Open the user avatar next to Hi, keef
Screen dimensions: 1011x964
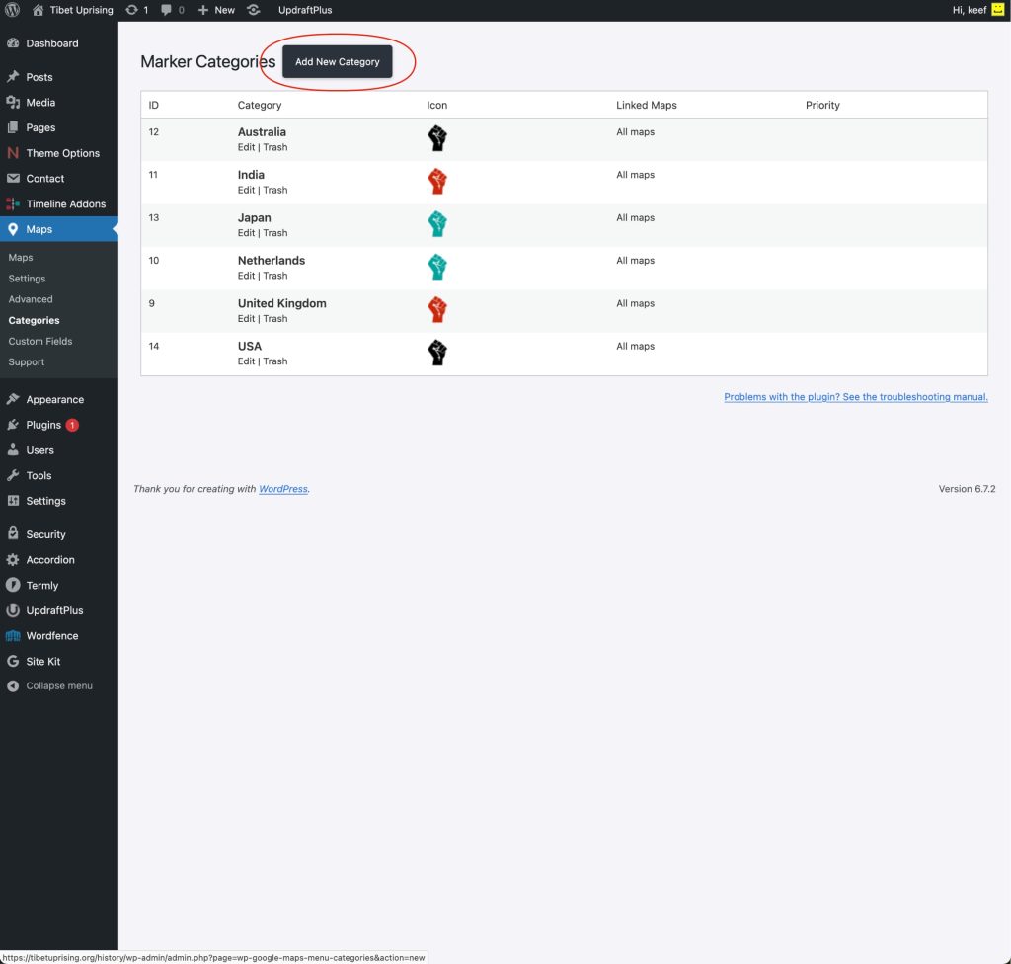click(997, 10)
